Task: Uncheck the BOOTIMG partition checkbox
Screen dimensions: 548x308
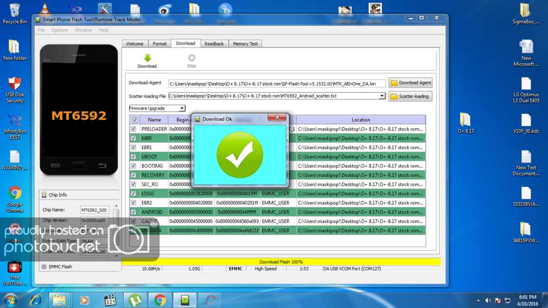Action: (x=133, y=166)
